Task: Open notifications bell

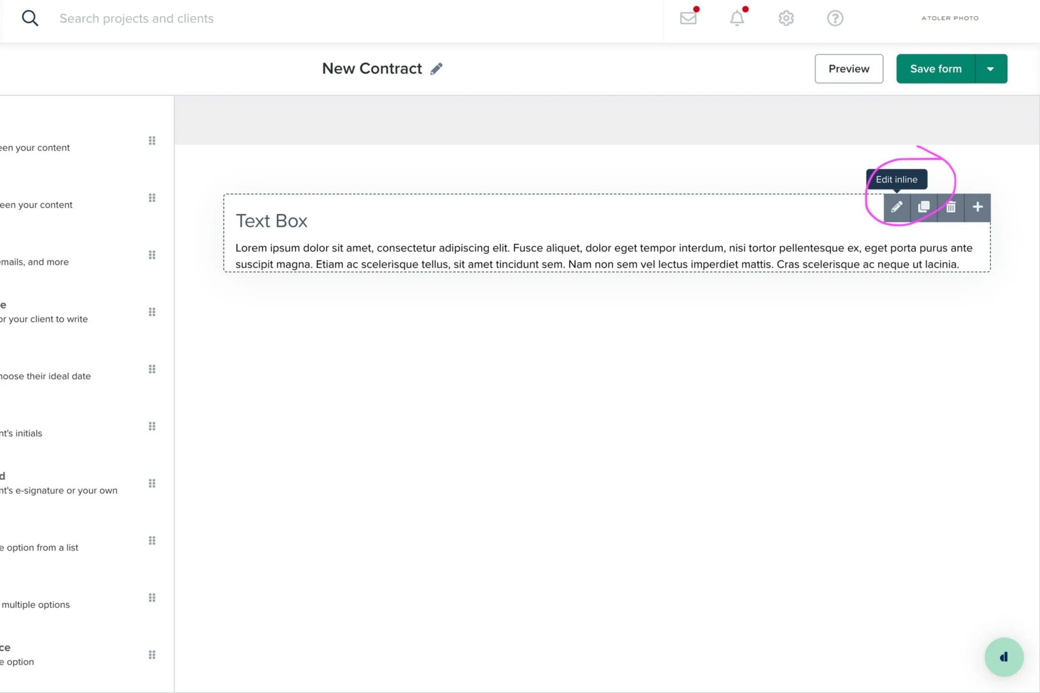Action: [x=737, y=18]
